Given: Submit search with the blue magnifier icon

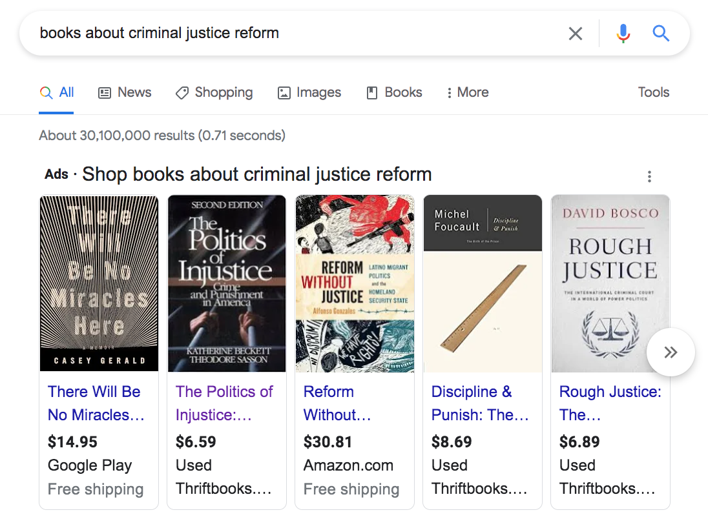Looking at the screenshot, I should [661, 33].
